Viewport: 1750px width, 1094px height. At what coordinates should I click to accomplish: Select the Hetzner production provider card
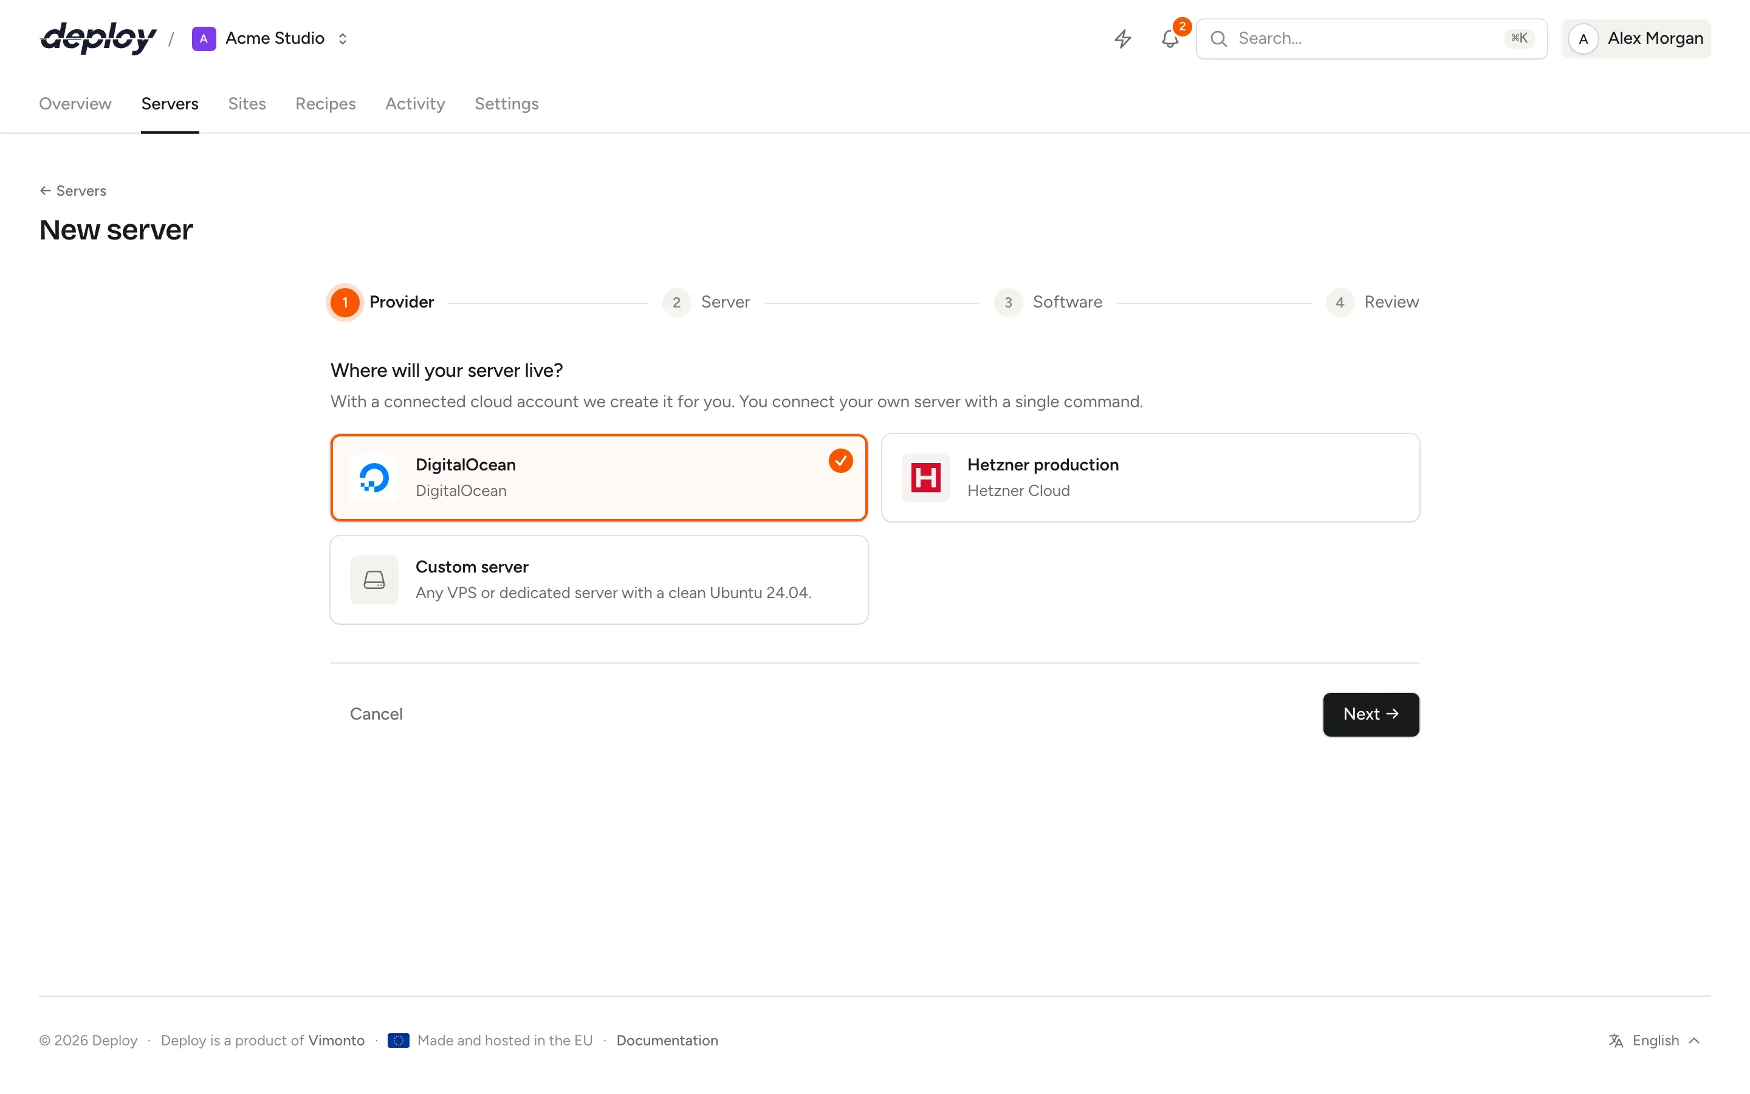pyautogui.click(x=1150, y=478)
